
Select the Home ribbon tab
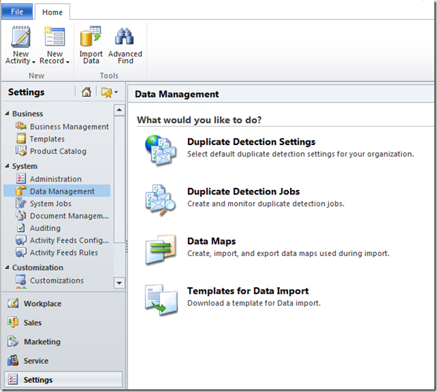(x=52, y=12)
